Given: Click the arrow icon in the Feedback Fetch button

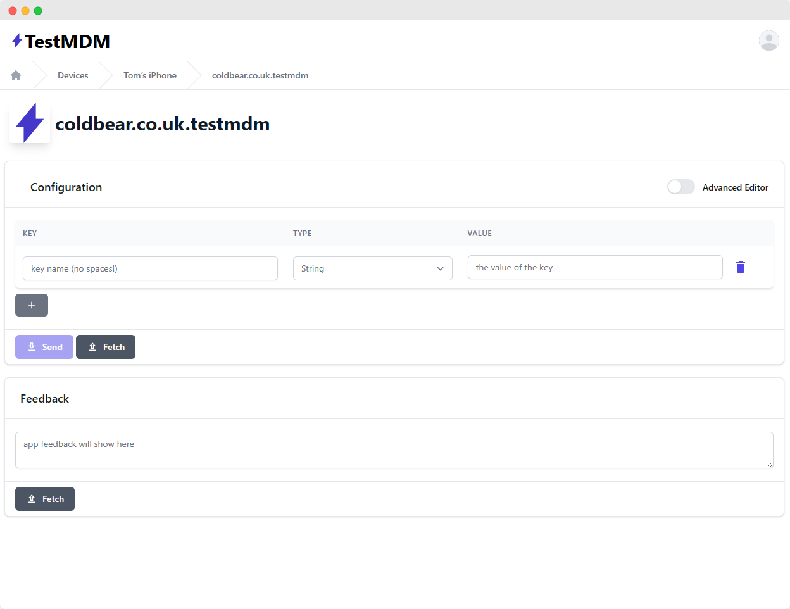Looking at the screenshot, I should pyautogui.click(x=32, y=498).
